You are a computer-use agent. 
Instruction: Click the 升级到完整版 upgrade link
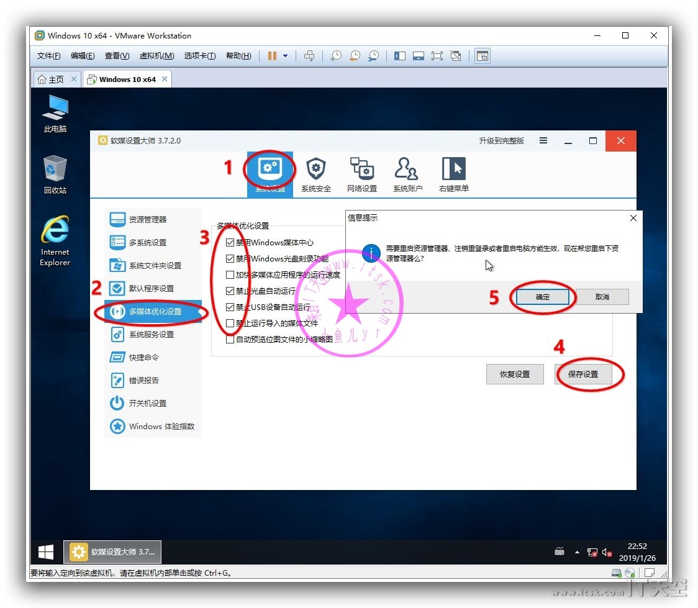click(x=501, y=140)
